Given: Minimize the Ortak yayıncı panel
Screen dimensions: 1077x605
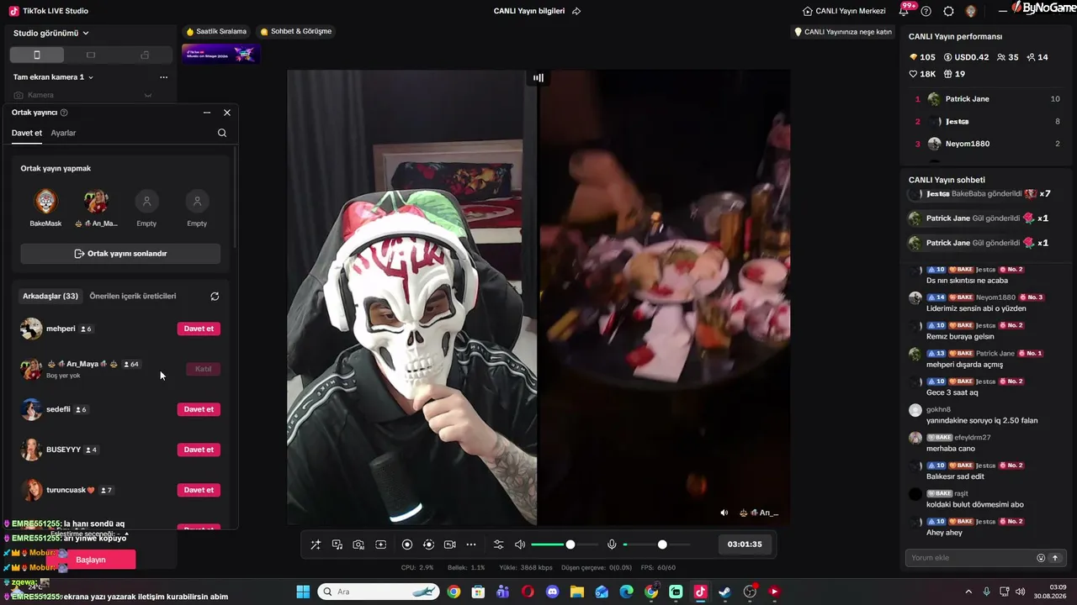Looking at the screenshot, I should point(207,113).
